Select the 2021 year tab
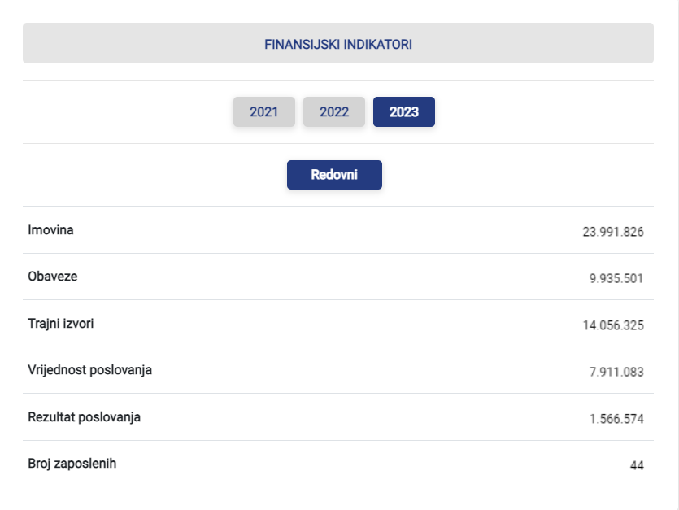Viewport: 679px width, 510px height. point(264,111)
